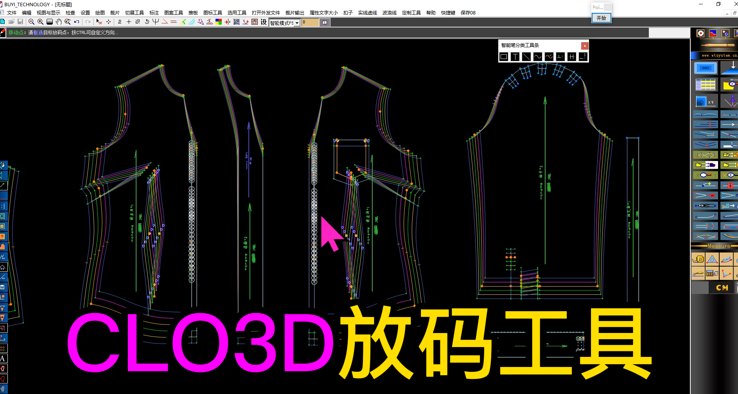
Task: Select the rectangle tool in smart pen toolbar
Action: point(503,56)
